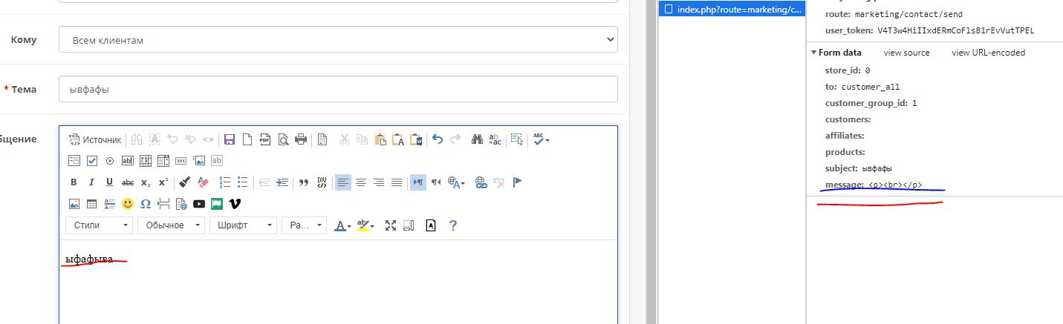
Task: Expand the Шрифт font dropdown
Action: point(243,225)
